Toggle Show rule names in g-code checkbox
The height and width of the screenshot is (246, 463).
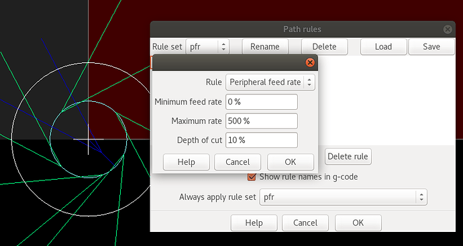click(251, 177)
